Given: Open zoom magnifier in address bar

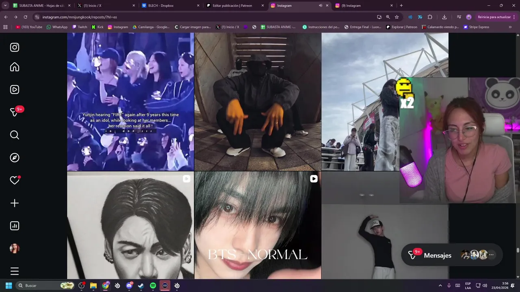Looking at the screenshot, I should coord(388,17).
